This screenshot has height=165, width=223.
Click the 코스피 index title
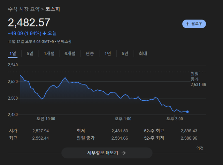click(53, 9)
